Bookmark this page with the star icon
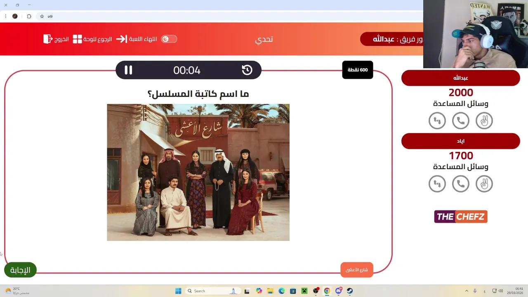The width and height of the screenshot is (528, 297). coord(42,16)
